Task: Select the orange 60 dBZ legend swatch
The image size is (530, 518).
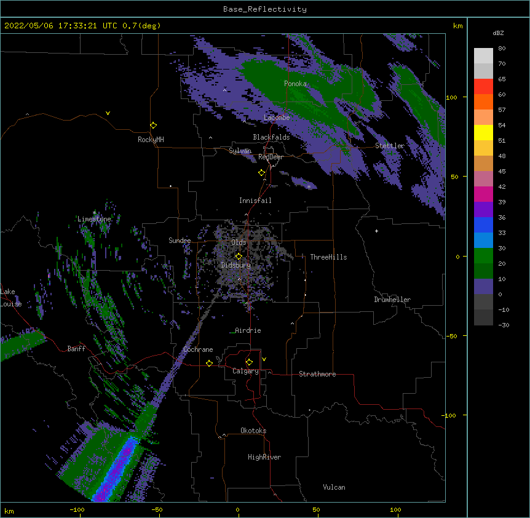Action: (483, 102)
